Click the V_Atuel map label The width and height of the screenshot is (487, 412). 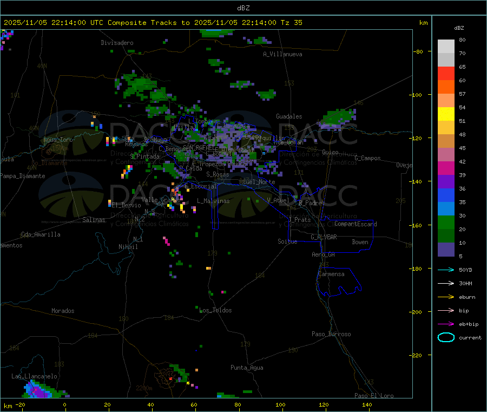pyautogui.click(x=278, y=200)
